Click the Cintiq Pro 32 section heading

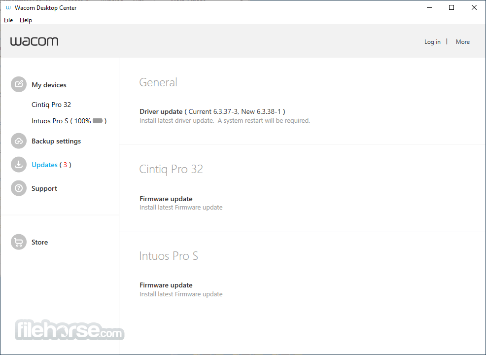tap(171, 169)
